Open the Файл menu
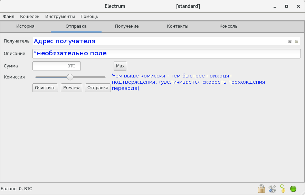Screen dimensions: 305x195 pos(9,16)
